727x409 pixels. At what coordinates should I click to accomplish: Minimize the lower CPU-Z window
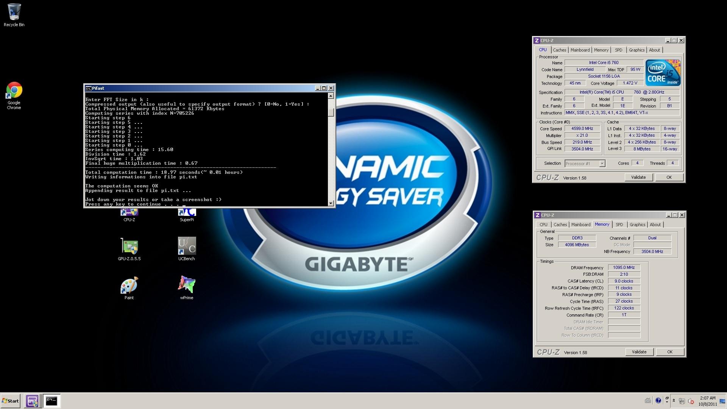tap(669, 215)
